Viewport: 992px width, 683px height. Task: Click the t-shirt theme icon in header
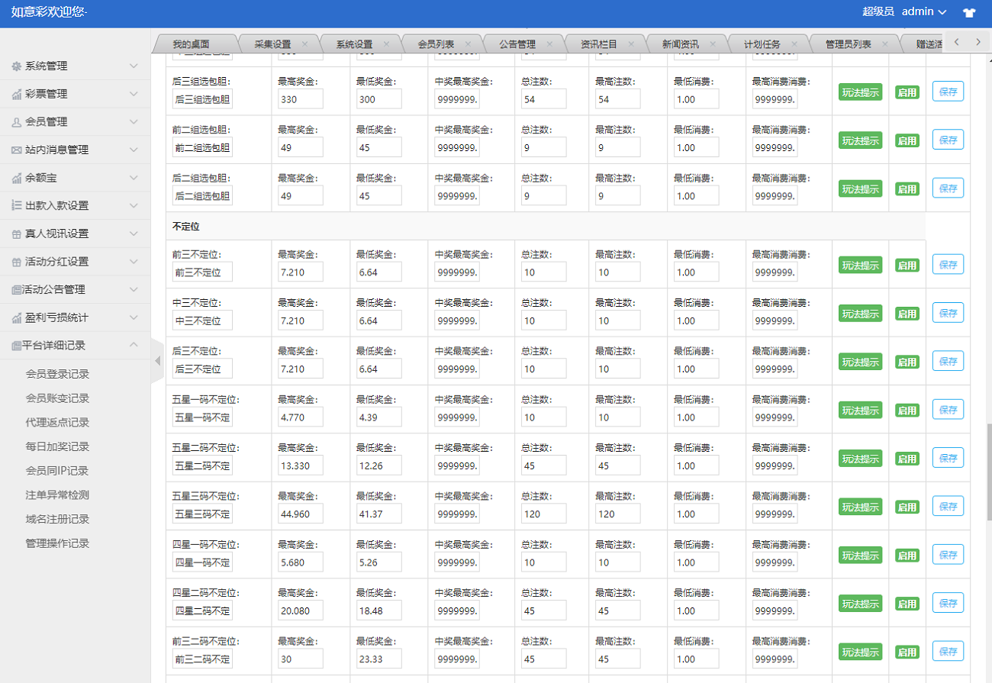pos(969,12)
